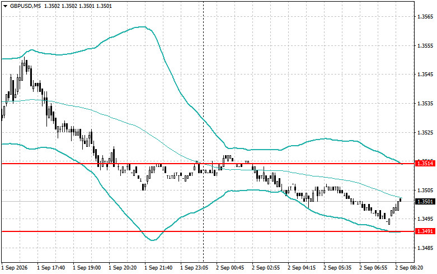Select the lower Bollinger band trough near 21:40
Viewport: 437px width, 274px height.
(x=153, y=240)
